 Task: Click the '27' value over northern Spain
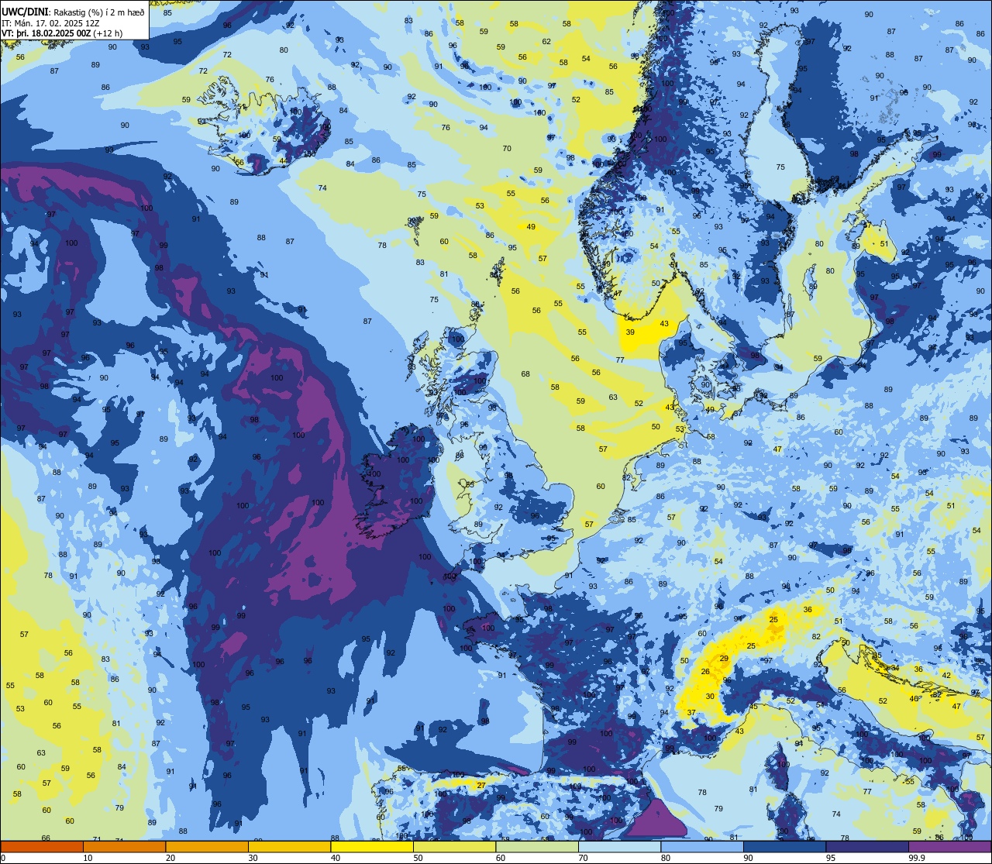481,786
